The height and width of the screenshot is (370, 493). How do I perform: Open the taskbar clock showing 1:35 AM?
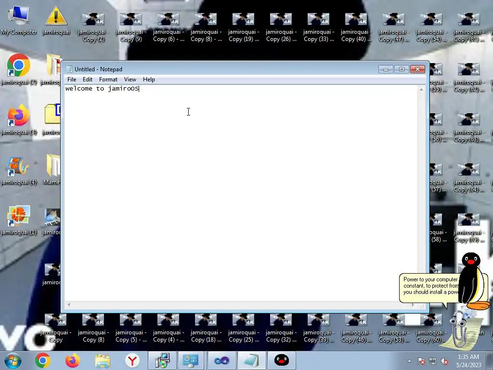coord(468,361)
